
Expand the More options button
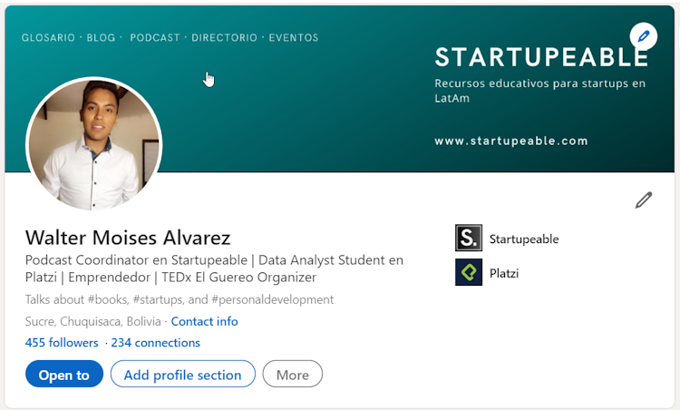click(x=292, y=375)
